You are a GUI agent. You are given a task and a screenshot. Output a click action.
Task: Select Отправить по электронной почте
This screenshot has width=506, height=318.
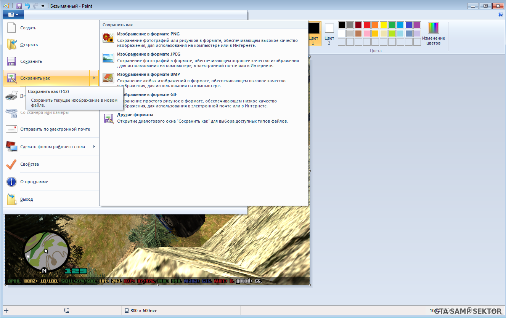[51, 129]
